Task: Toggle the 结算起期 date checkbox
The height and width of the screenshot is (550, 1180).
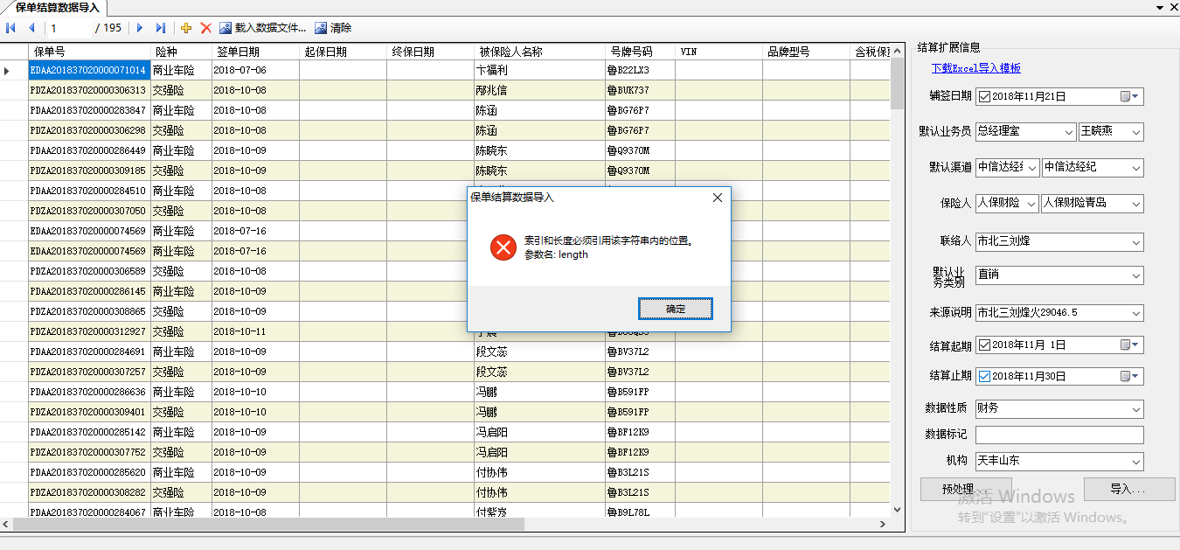Action: click(x=985, y=345)
